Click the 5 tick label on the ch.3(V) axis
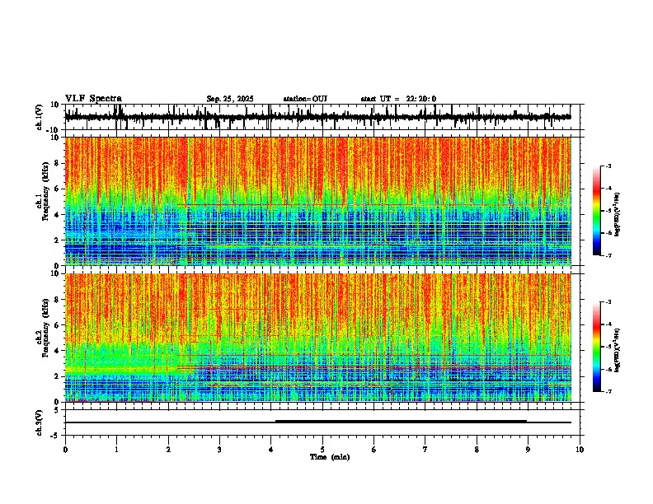This screenshot has width=653, height=504. (x=58, y=409)
